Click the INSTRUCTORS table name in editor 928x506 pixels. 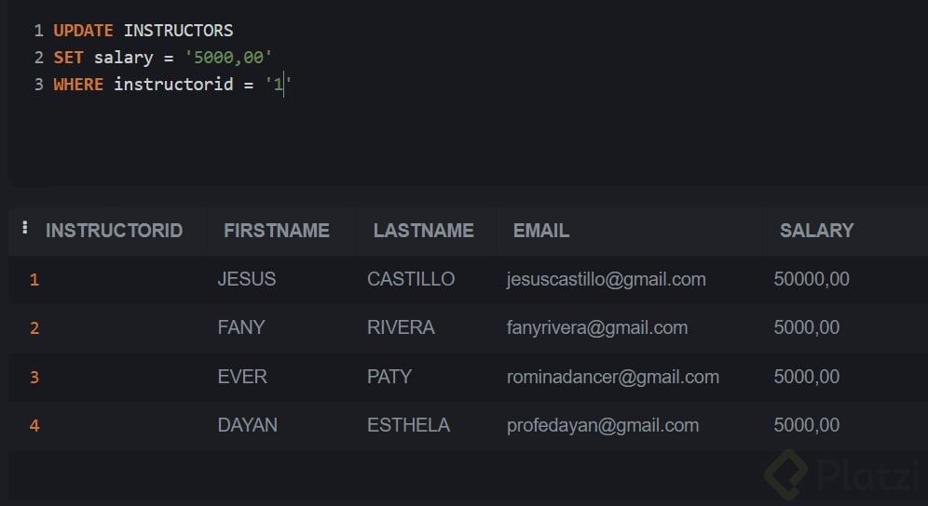tap(179, 31)
